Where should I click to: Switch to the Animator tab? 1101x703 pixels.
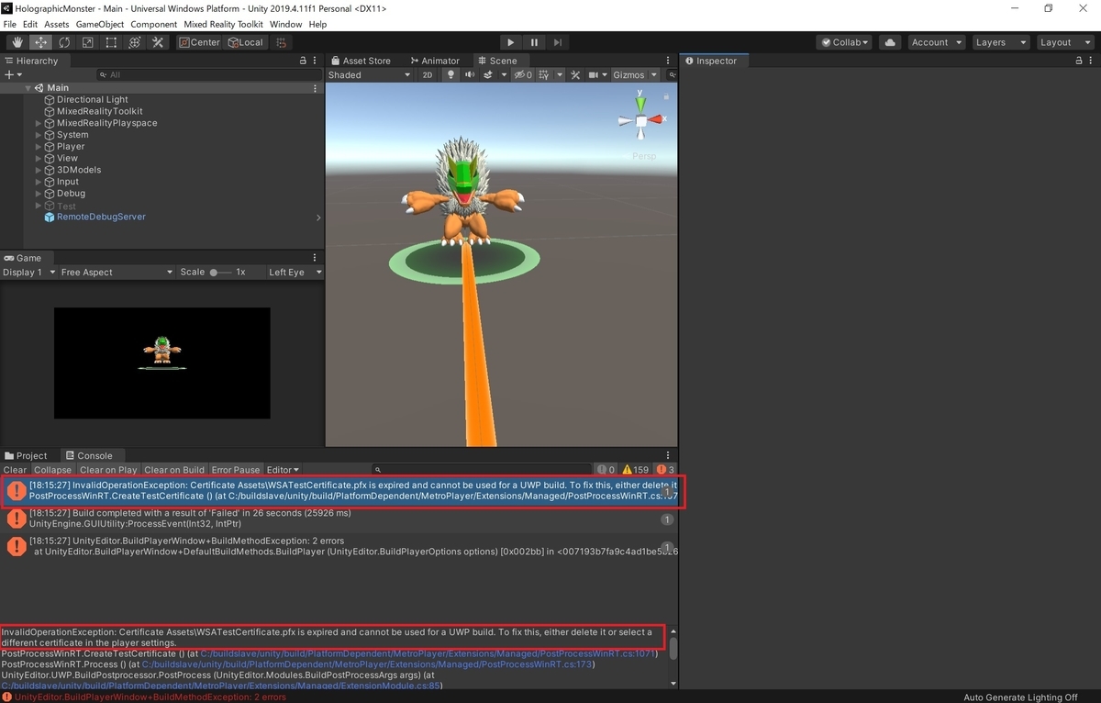(x=435, y=61)
